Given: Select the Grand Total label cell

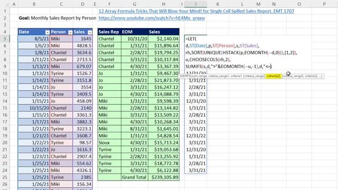Looking at the screenshot, I should [135, 177].
